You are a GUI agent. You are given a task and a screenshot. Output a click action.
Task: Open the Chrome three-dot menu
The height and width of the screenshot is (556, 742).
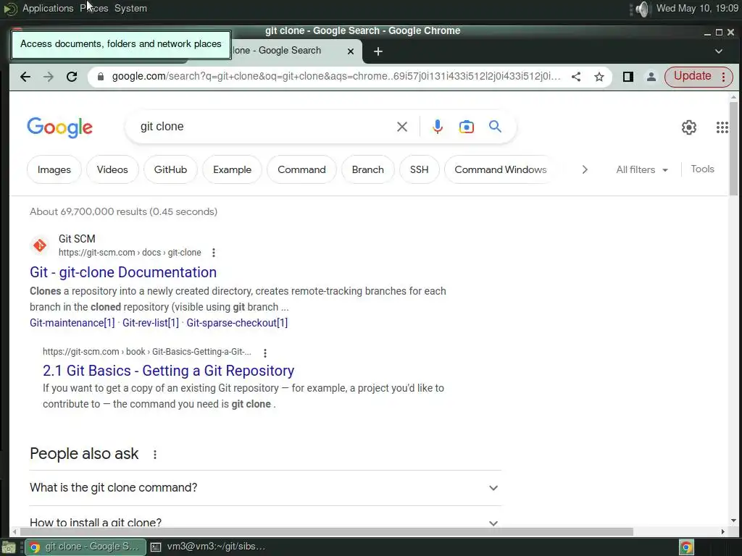tap(724, 77)
